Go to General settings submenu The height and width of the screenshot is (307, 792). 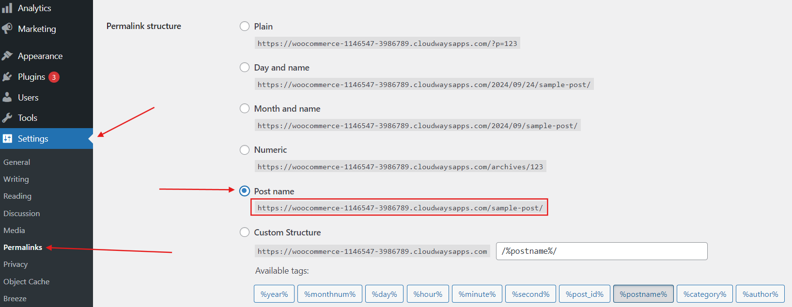tap(17, 162)
